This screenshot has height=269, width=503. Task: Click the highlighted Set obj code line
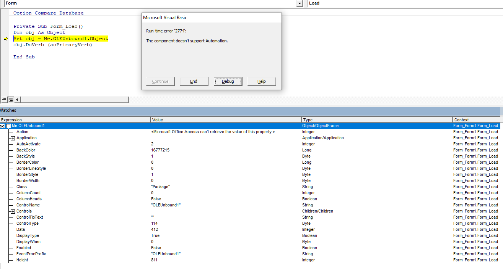click(61, 39)
